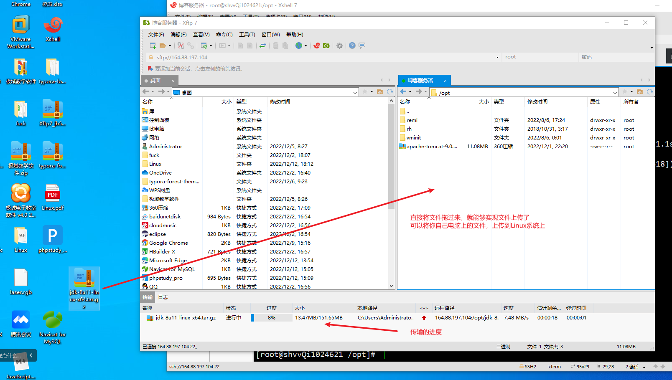Select the Navicat for MySQL desktop icon
The image size is (672, 380).
click(53, 327)
